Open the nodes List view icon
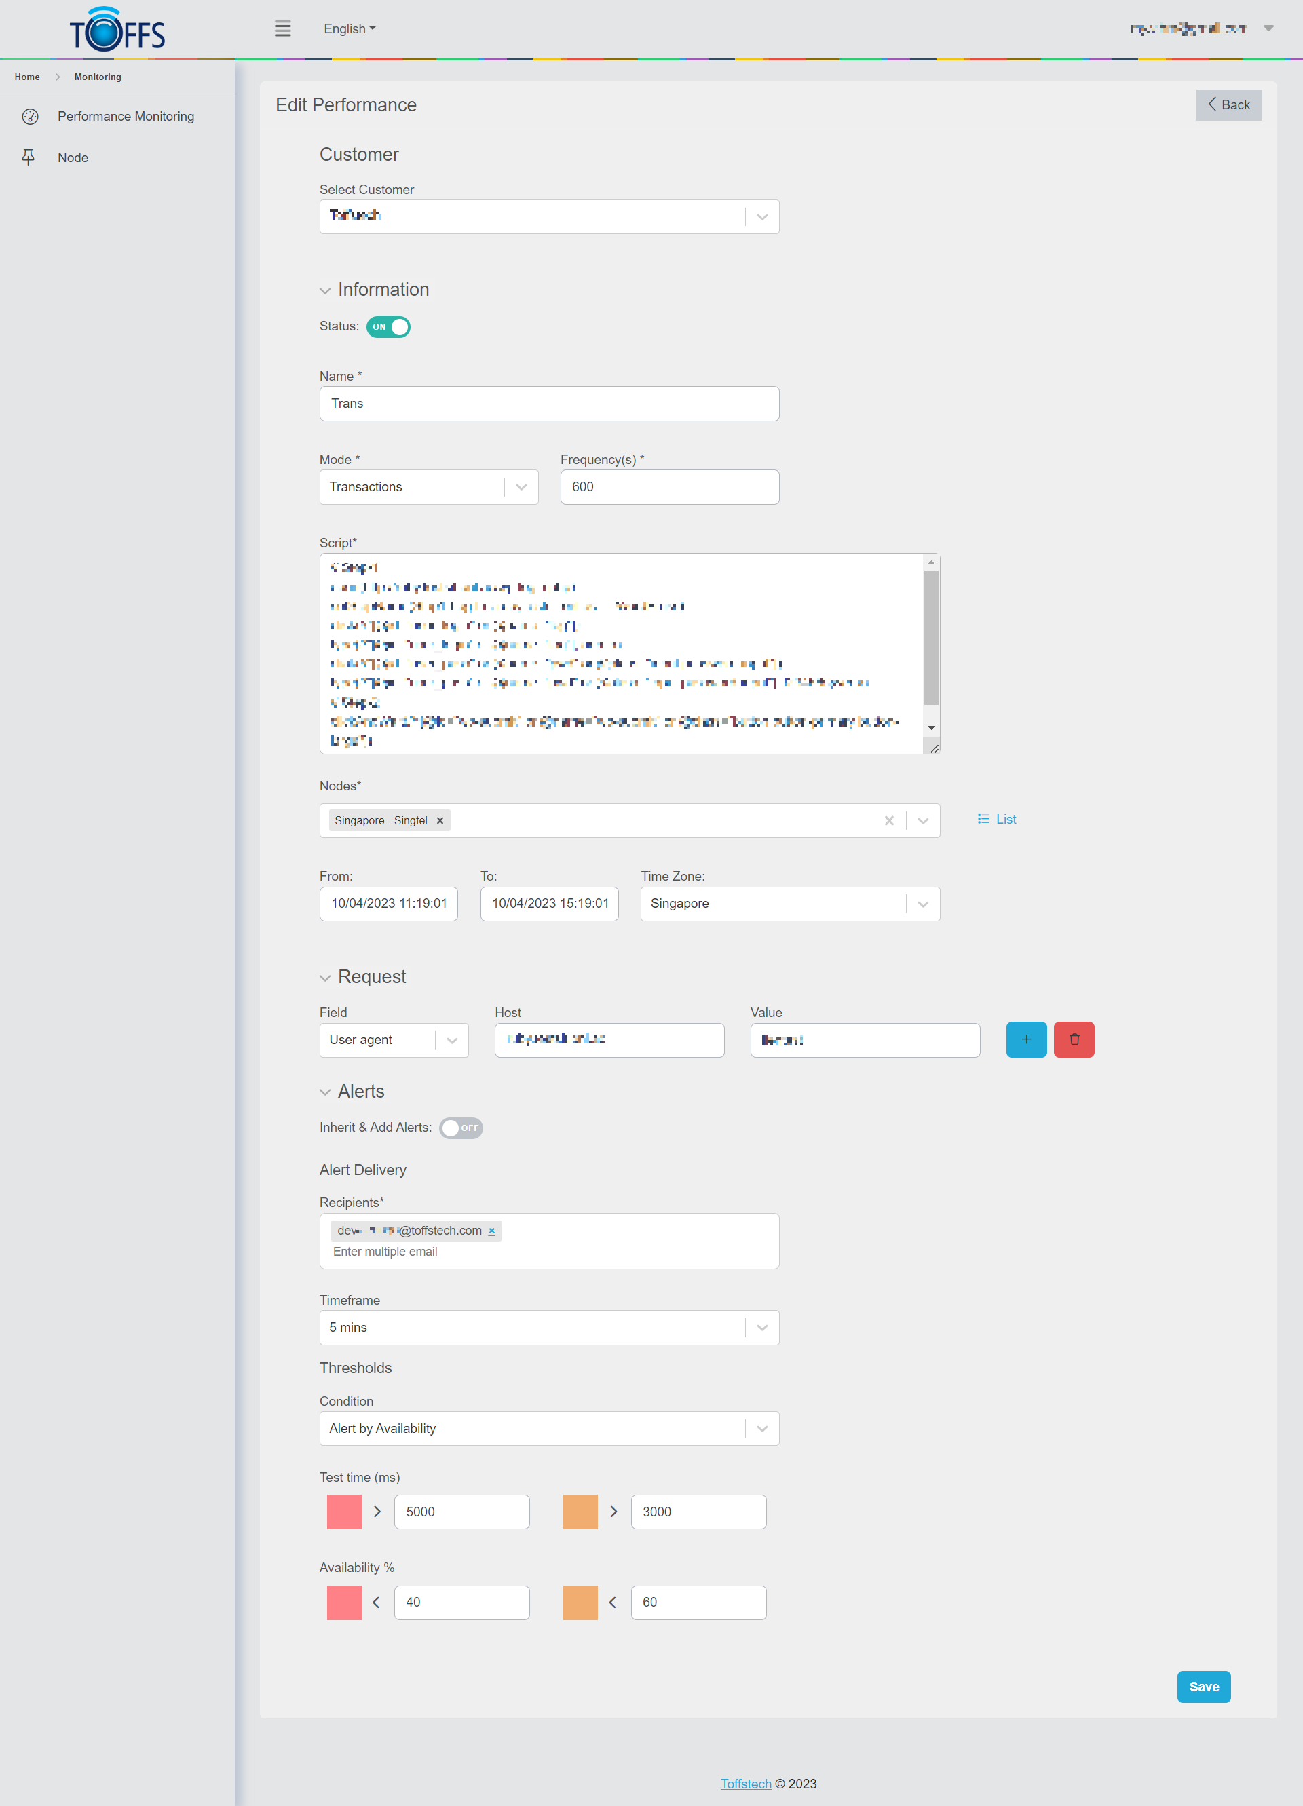This screenshot has width=1303, height=1806. (x=996, y=819)
